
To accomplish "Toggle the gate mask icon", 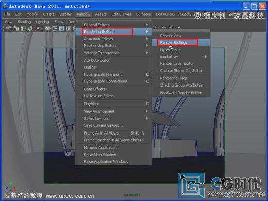I will pos(69,28).
